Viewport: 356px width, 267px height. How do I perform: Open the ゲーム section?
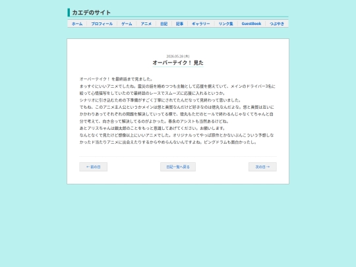click(127, 24)
